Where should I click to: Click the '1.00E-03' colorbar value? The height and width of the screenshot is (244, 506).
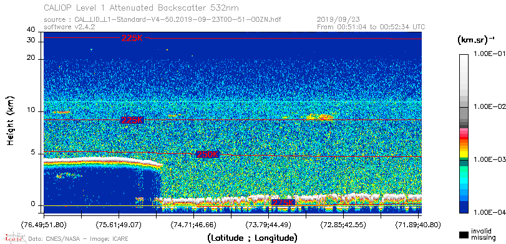click(x=489, y=160)
